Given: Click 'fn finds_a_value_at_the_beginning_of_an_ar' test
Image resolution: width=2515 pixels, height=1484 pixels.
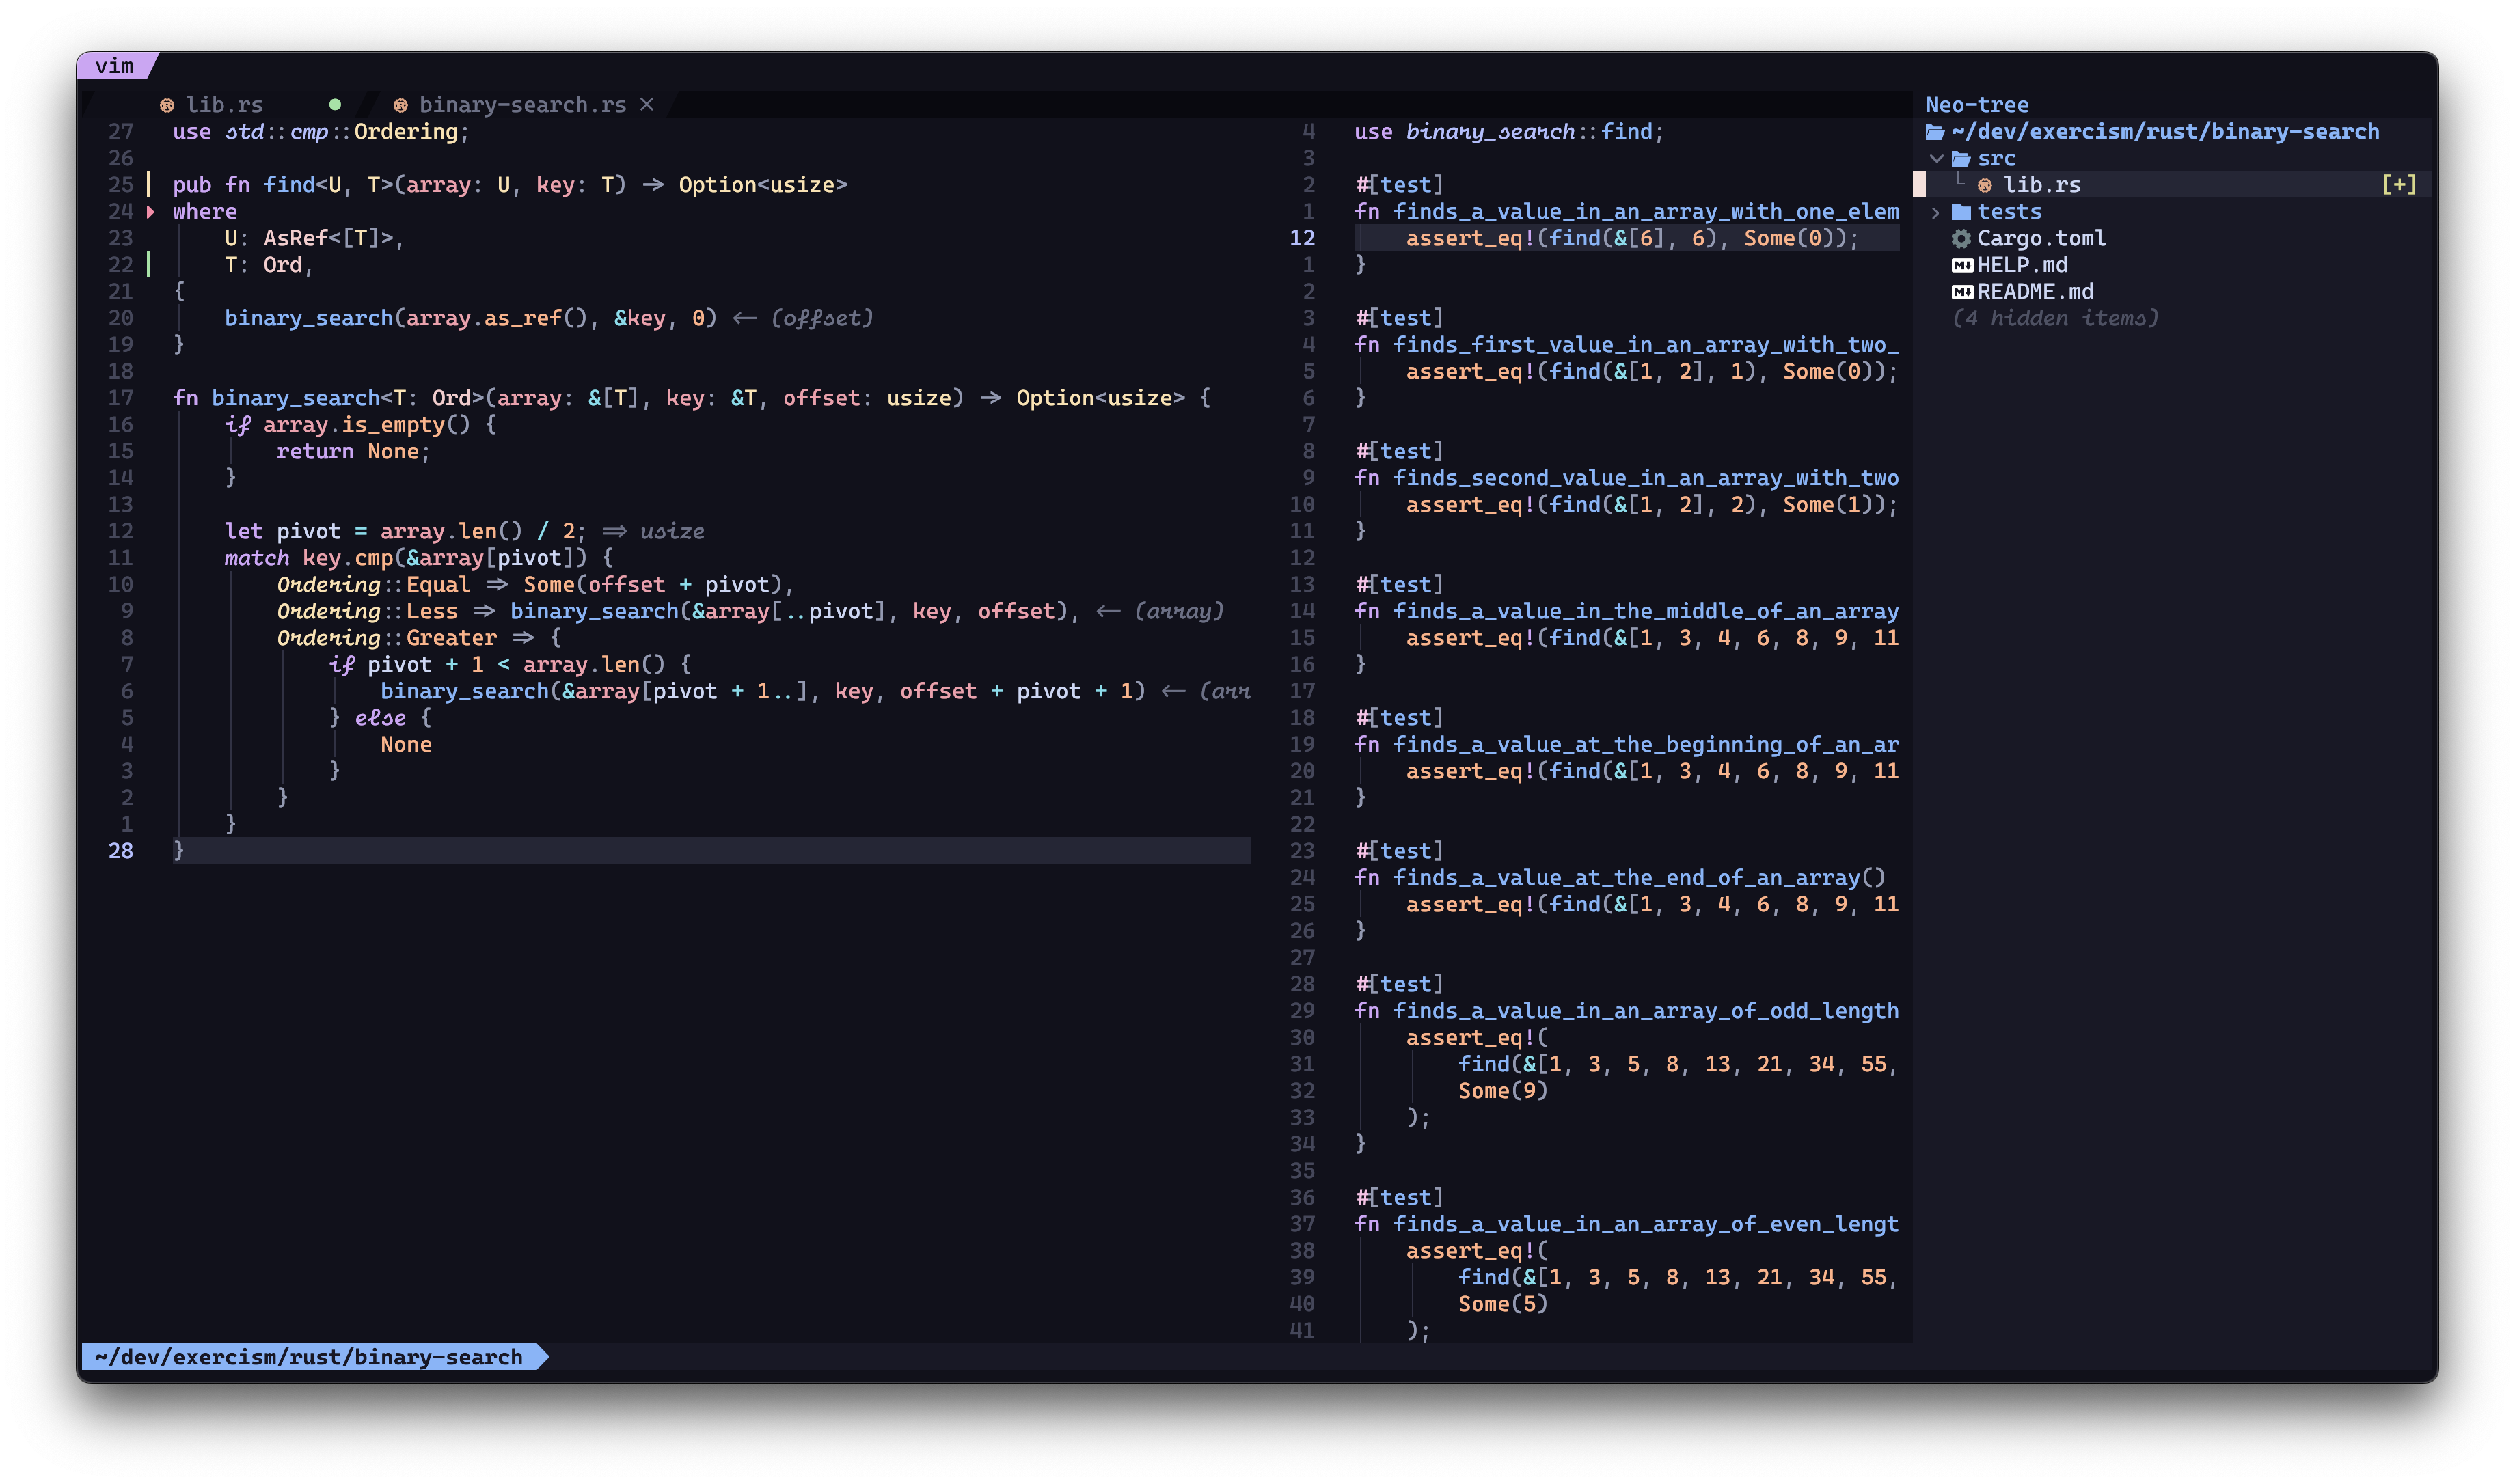Looking at the screenshot, I should point(1626,745).
